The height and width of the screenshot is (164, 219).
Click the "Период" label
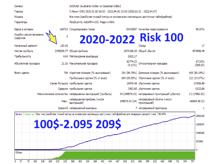coord(18,12)
